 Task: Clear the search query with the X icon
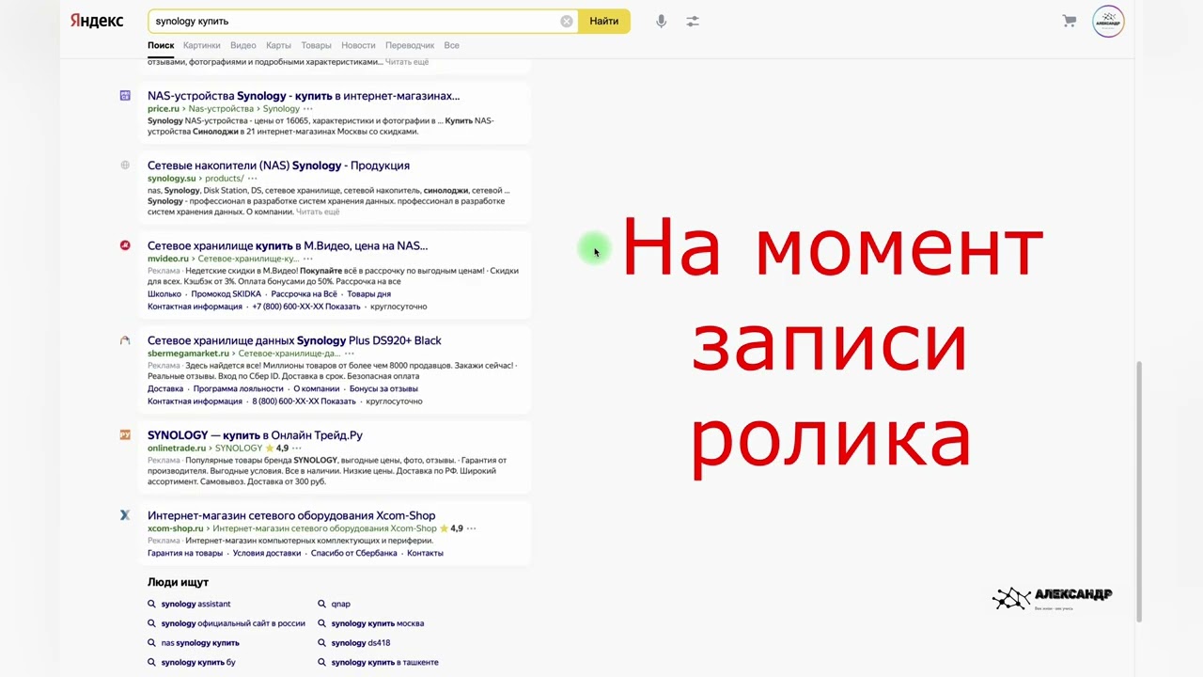coord(567,21)
